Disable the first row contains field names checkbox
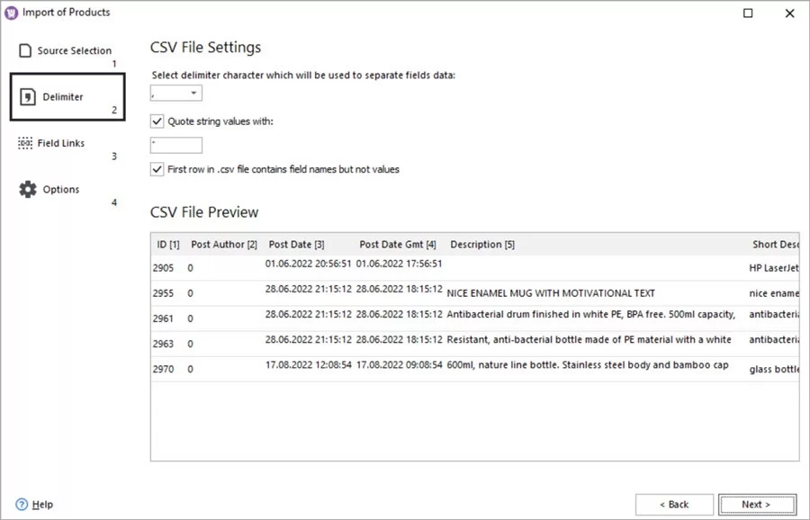The height and width of the screenshot is (520, 810). point(157,169)
